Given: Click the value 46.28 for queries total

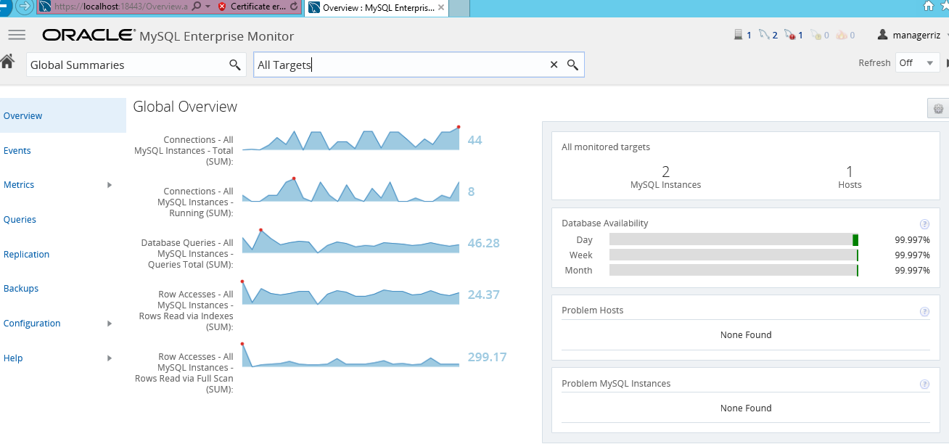Looking at the screenshot, I should pyautogui.click(x=484, y=243).
